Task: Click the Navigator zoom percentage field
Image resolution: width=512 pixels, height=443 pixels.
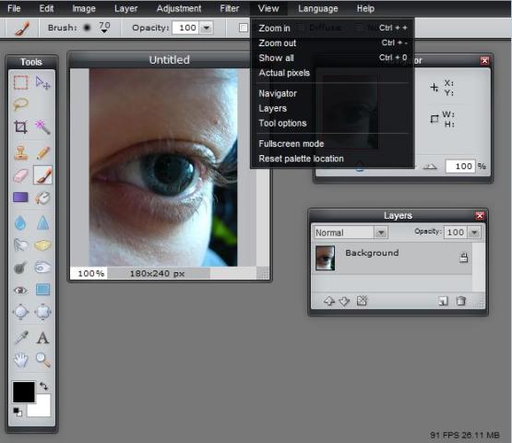Action: coord(460,166)
